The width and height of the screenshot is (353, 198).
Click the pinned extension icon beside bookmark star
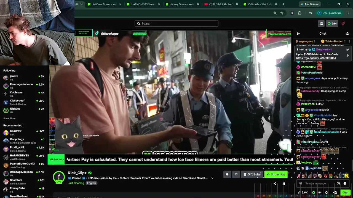point(292,13)
